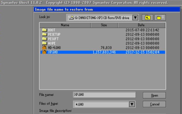Select the PESOFT folder name
Viewport: 182px width, 114px height.
coord(53,39)
